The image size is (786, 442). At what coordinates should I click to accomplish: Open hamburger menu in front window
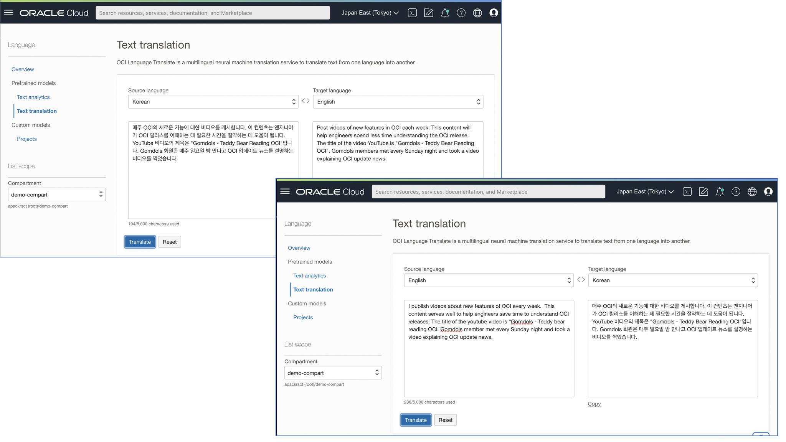(x=285, y=191)
